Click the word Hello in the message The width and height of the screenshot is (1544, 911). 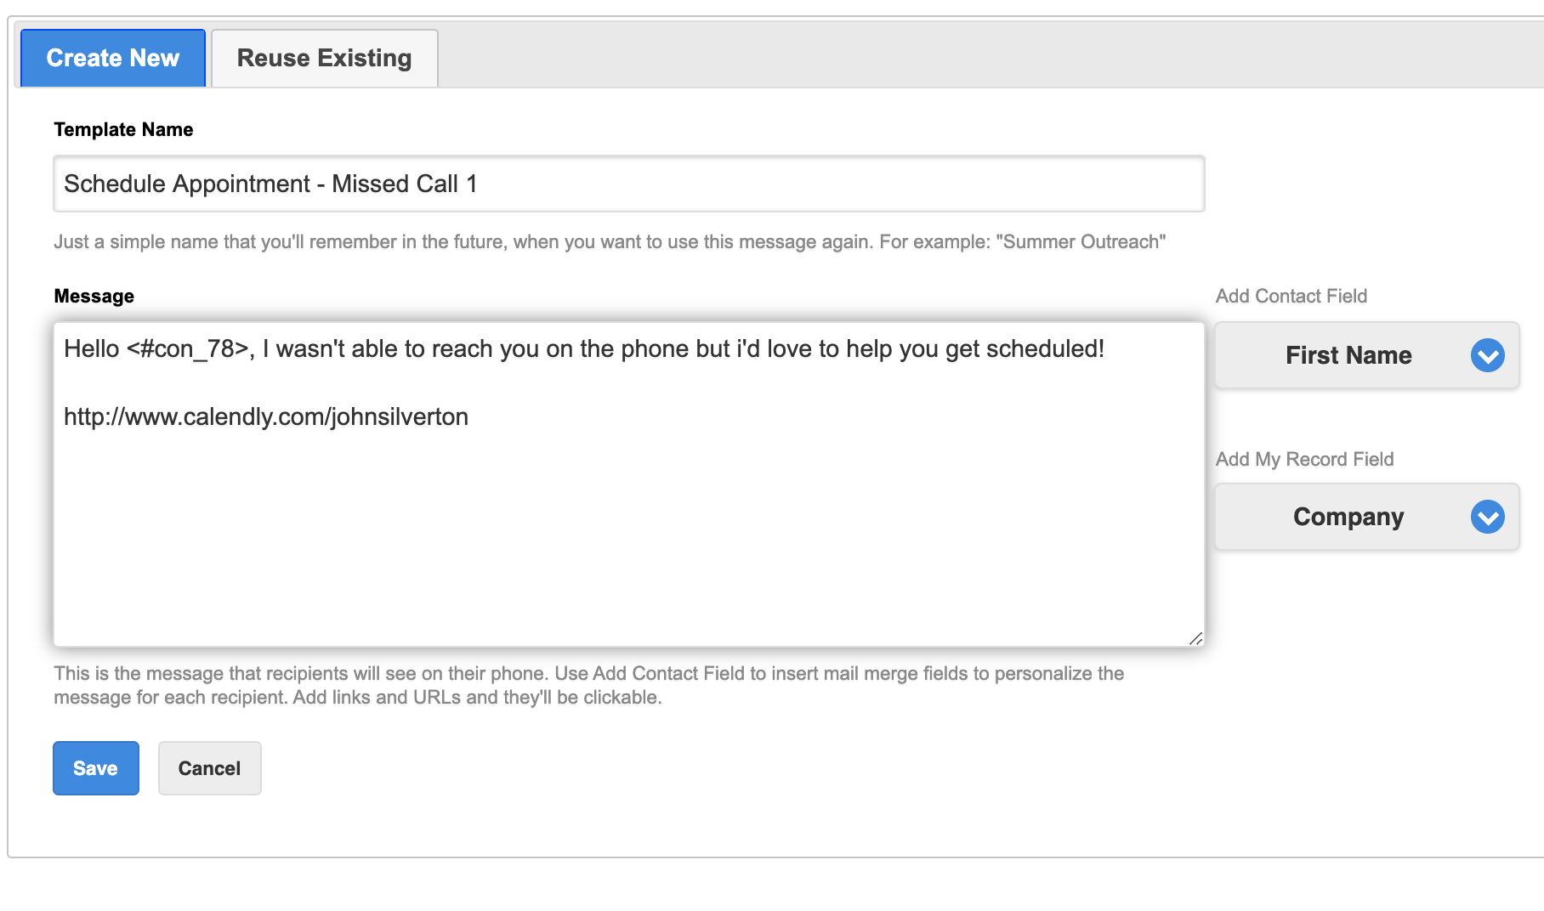click(92, 348)
